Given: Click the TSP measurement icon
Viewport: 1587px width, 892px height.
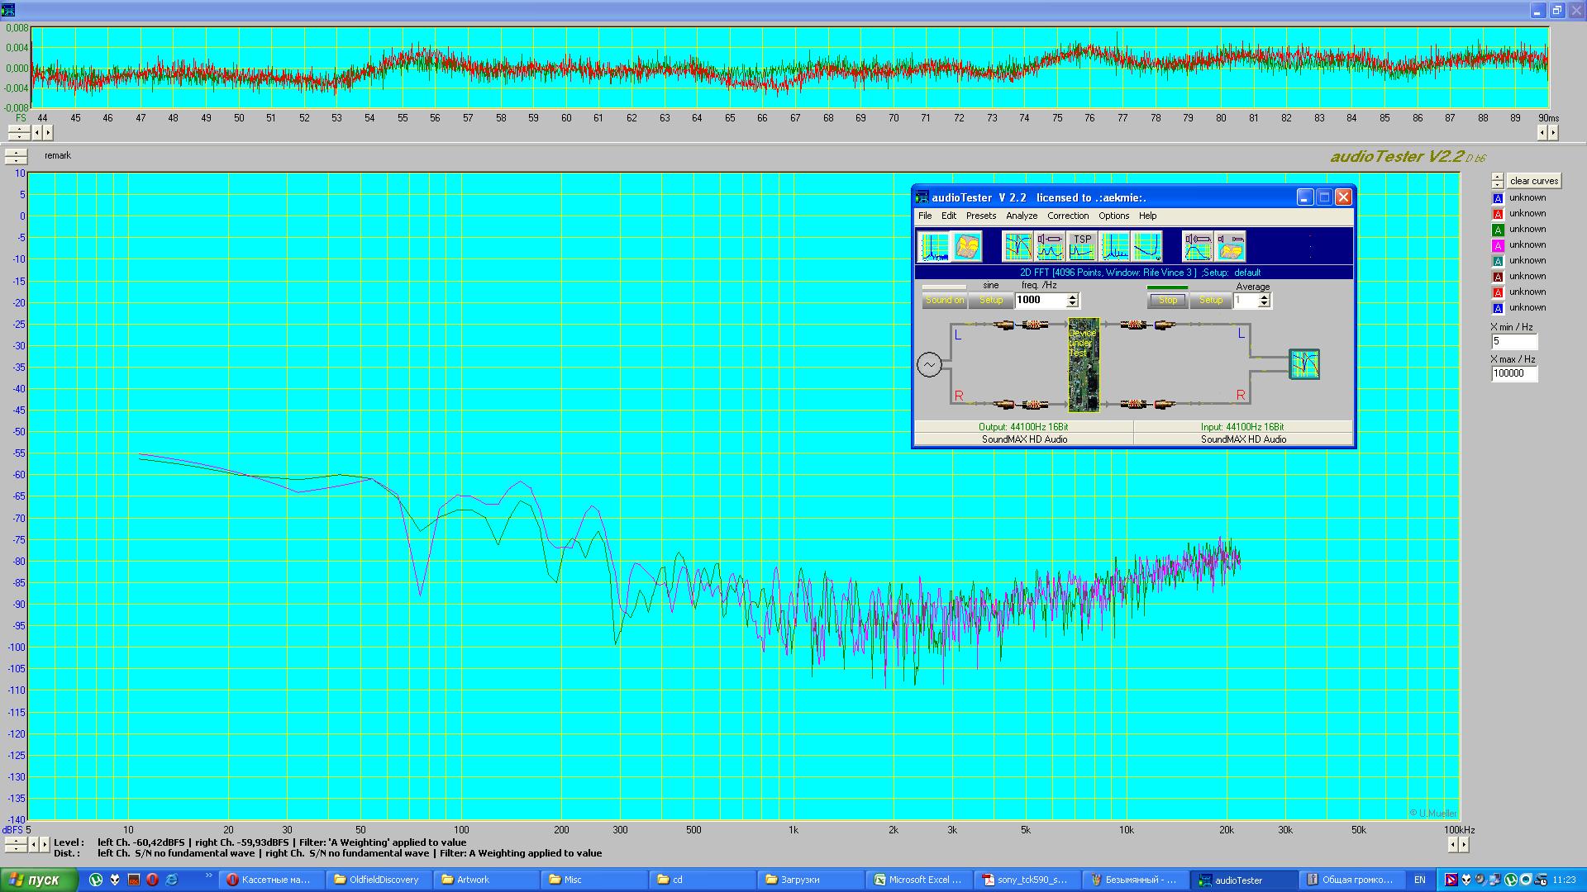Looking at the screenshot, I should 1082,246.
